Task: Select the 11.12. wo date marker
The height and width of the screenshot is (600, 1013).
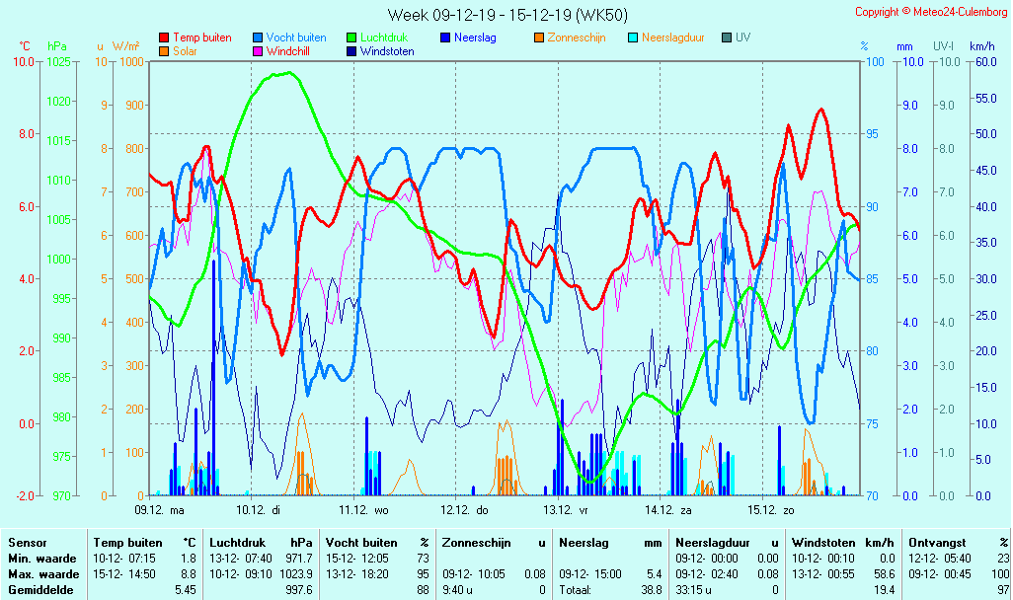Action: tap(364, 510)
